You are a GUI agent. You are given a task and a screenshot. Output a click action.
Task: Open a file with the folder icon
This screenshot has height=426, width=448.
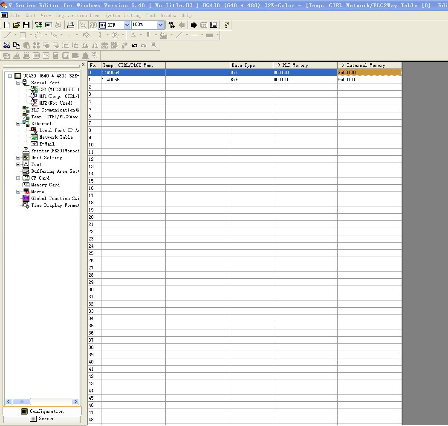16,25
